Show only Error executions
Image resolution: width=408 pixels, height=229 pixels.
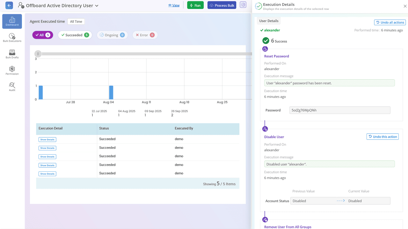(x=145, y=35)
